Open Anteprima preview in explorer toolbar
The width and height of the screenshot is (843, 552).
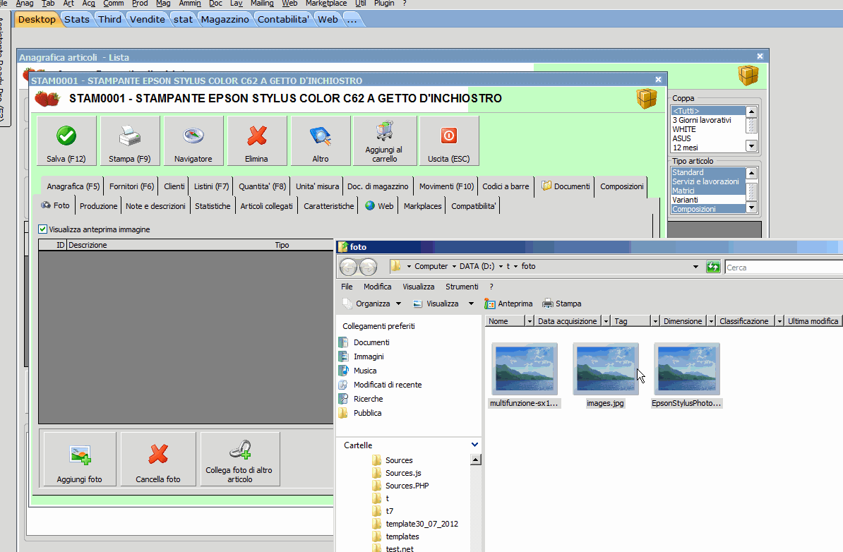pyautogui.click(x=508, y=304)
